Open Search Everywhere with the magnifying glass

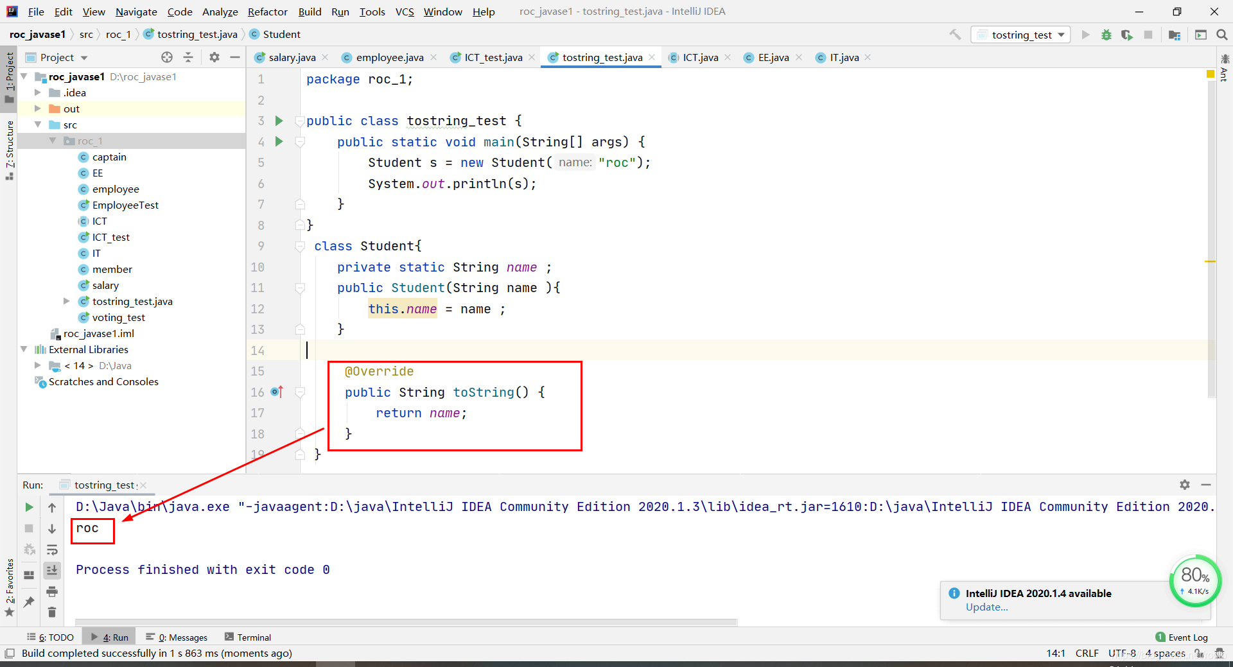[1222, 35]
